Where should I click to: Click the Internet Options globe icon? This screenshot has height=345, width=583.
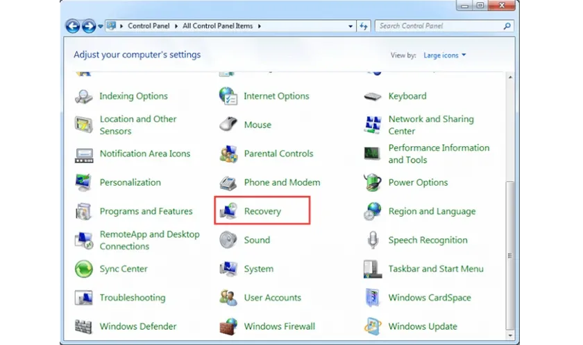(x=228, y=96)
